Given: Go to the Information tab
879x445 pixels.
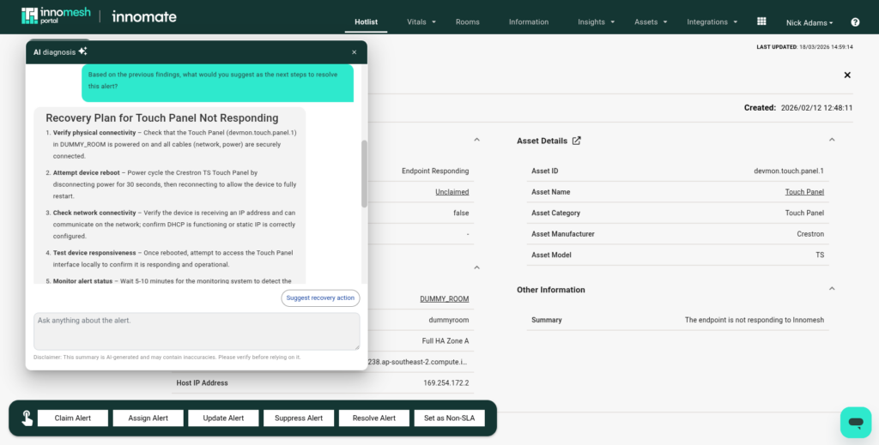Looking at the screenshot, I should coord(528,21).
